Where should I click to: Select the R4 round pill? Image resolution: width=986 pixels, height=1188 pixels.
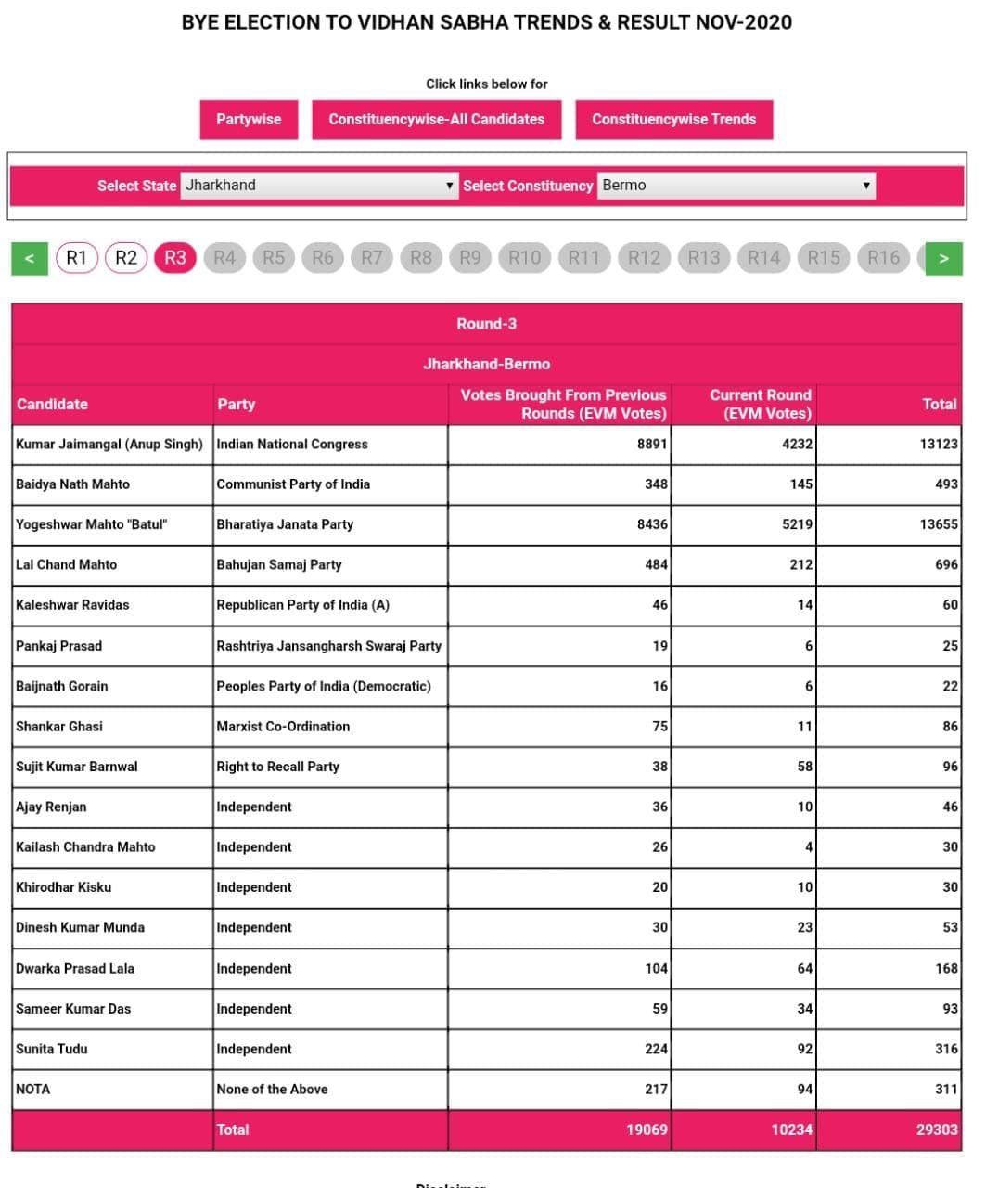pos(224,258)
